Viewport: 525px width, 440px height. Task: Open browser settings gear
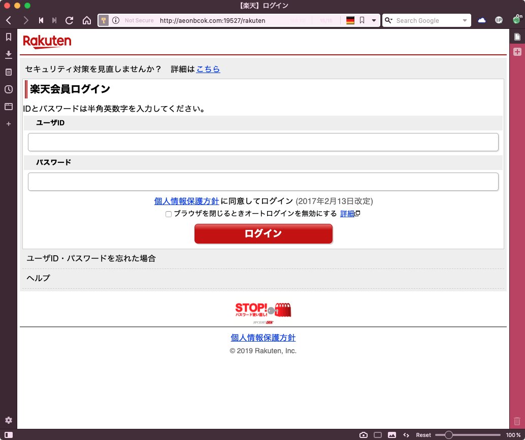9,420
